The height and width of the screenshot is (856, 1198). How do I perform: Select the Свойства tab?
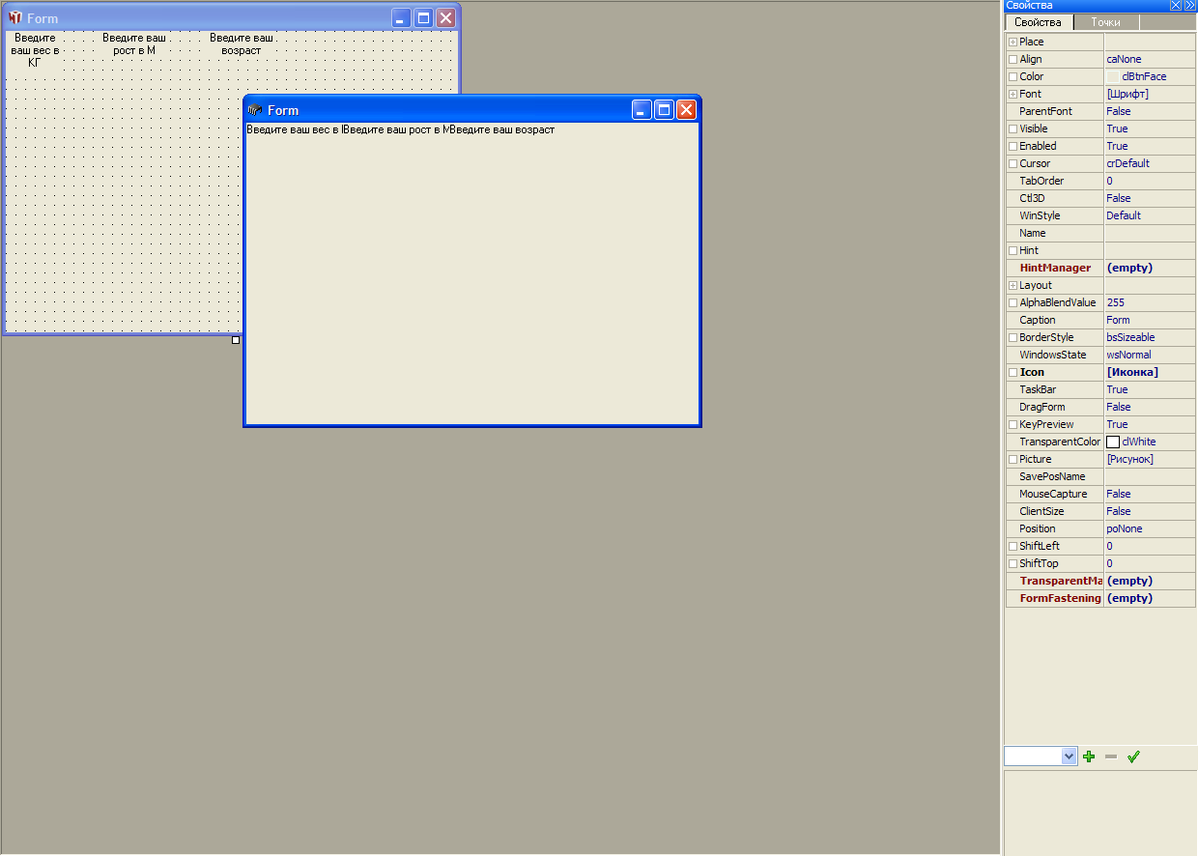tap(1038, 22)
